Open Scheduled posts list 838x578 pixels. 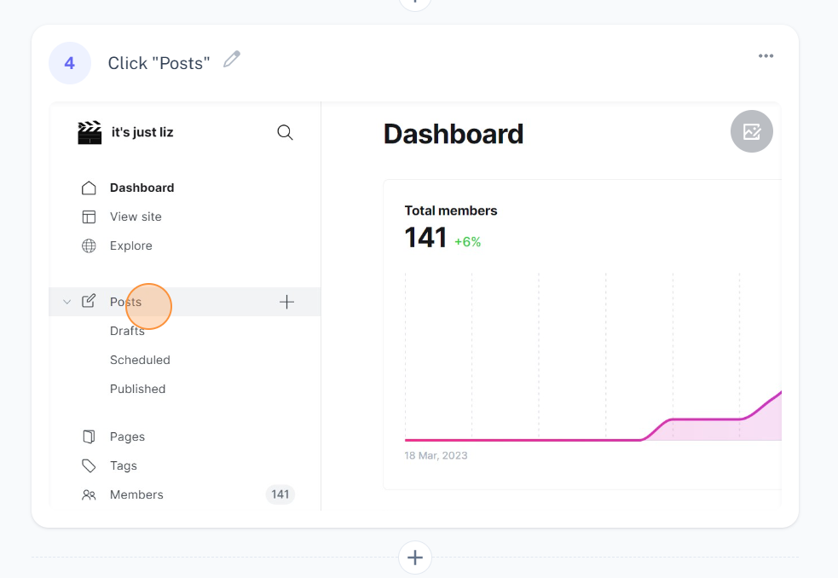[x=140, y=360]
